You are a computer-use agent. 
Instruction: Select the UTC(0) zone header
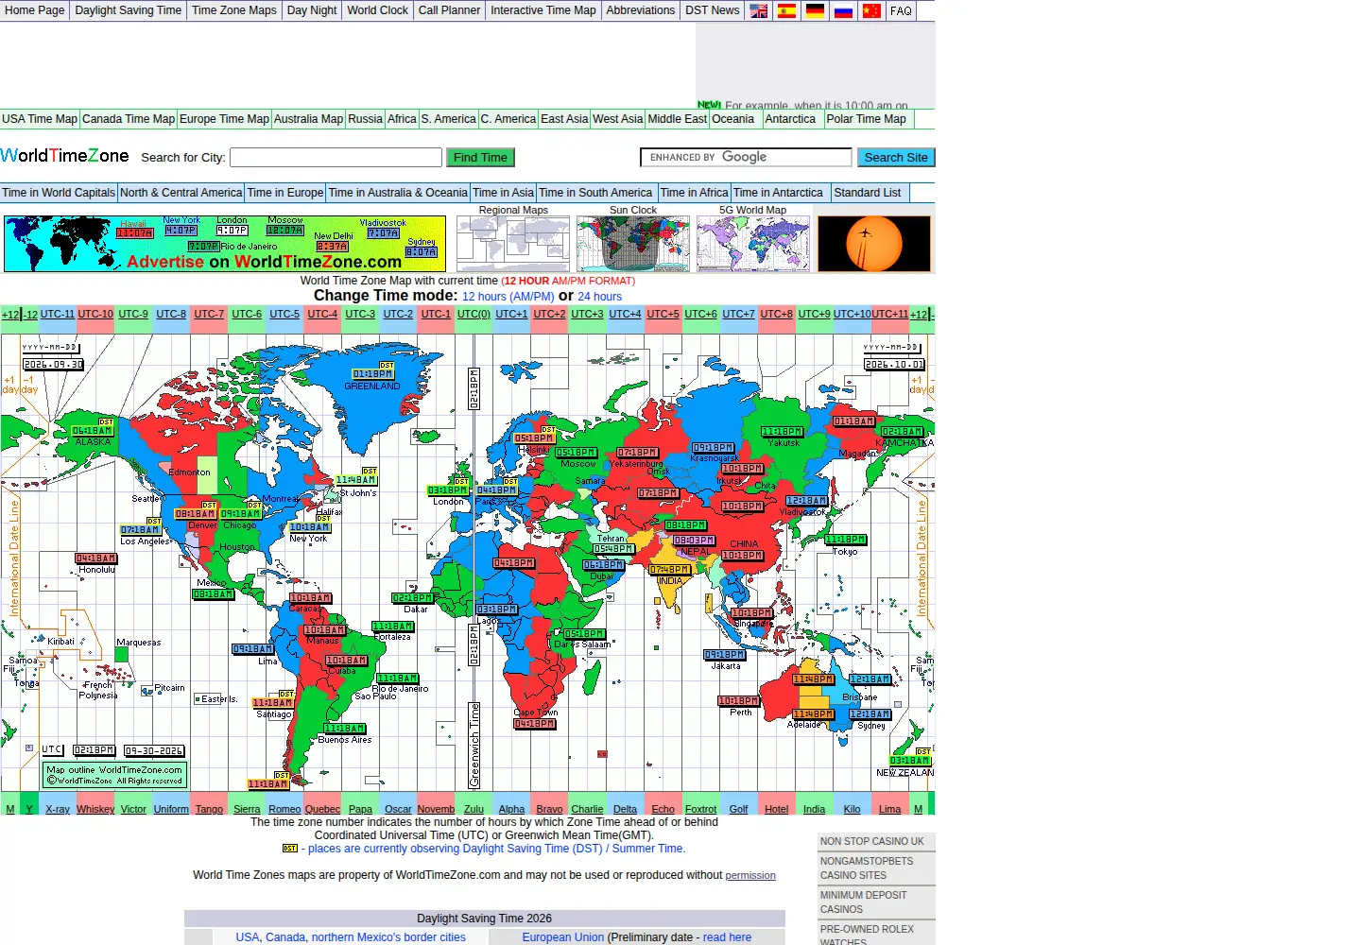(474, 314)
